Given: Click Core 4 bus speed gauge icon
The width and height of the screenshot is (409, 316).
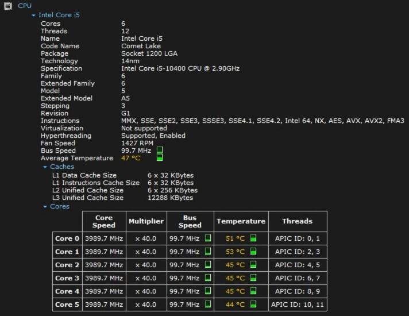Looking at the screenshot, I should [208, 291].
